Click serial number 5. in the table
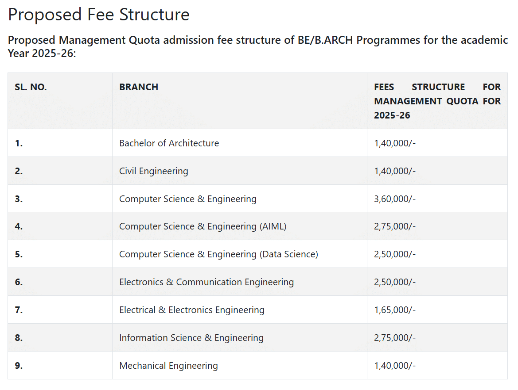This screenshot has height=390, width=518. (19, 254)
